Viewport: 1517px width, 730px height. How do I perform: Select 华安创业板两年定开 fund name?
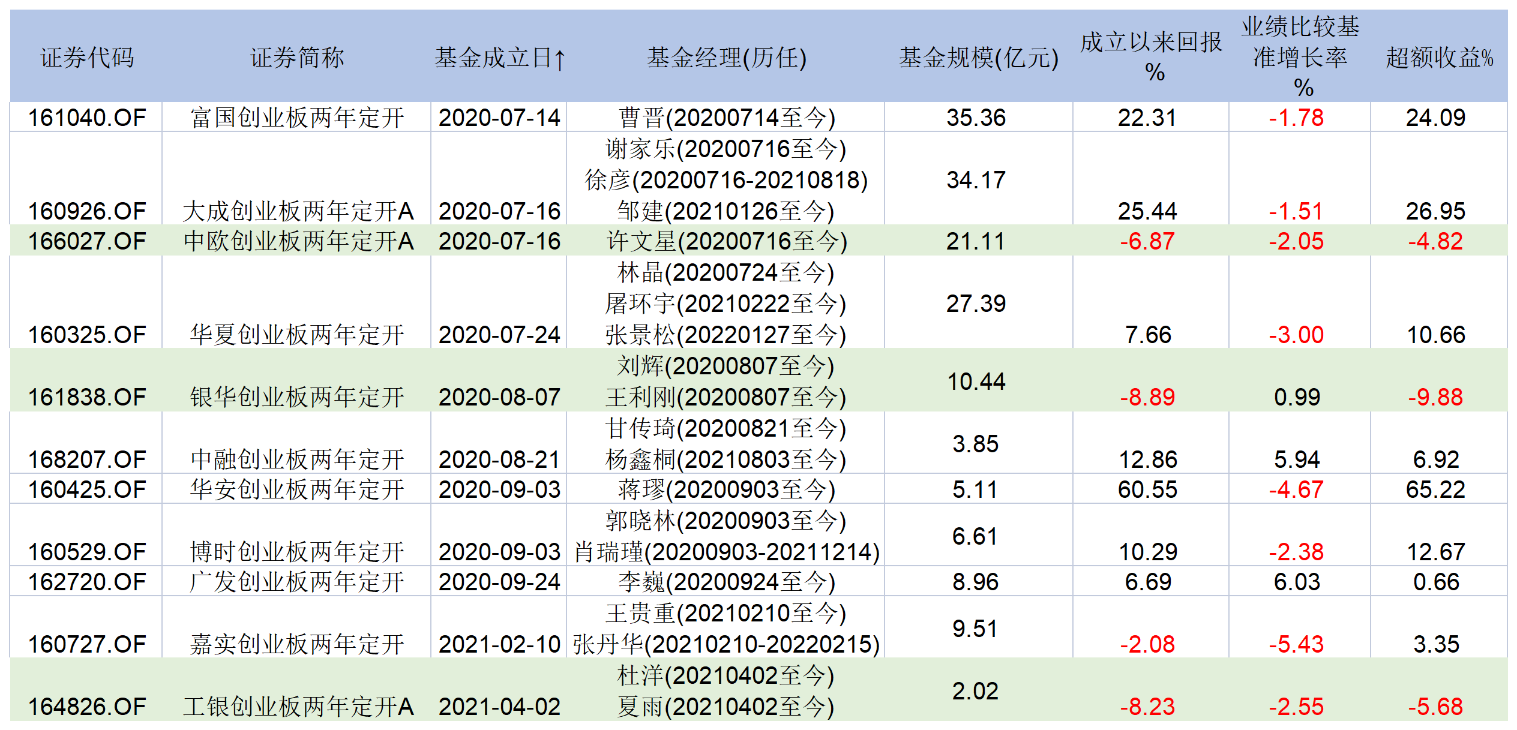tap(297, 489)
